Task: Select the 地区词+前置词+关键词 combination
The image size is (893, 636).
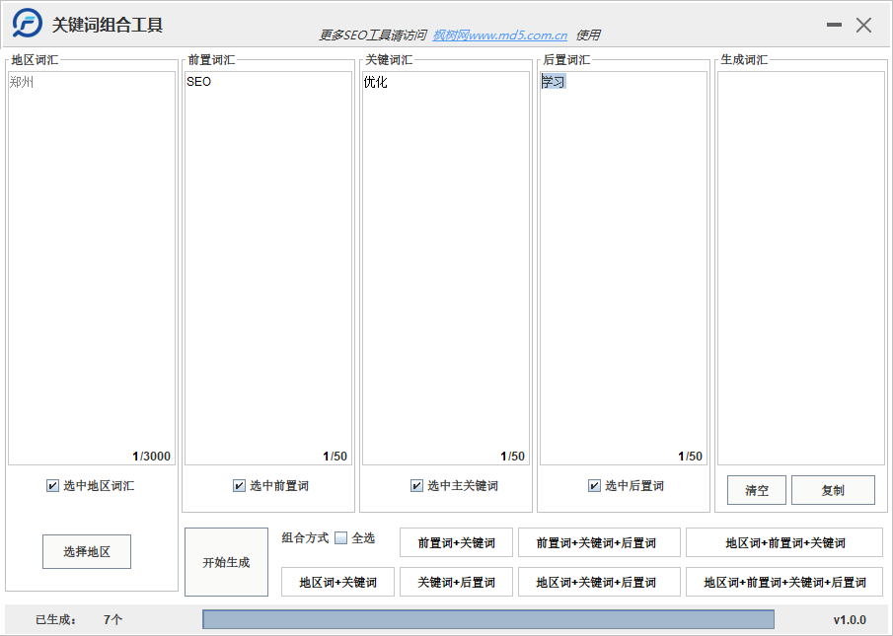Action: pyautogui.click(x=784, y=542)
